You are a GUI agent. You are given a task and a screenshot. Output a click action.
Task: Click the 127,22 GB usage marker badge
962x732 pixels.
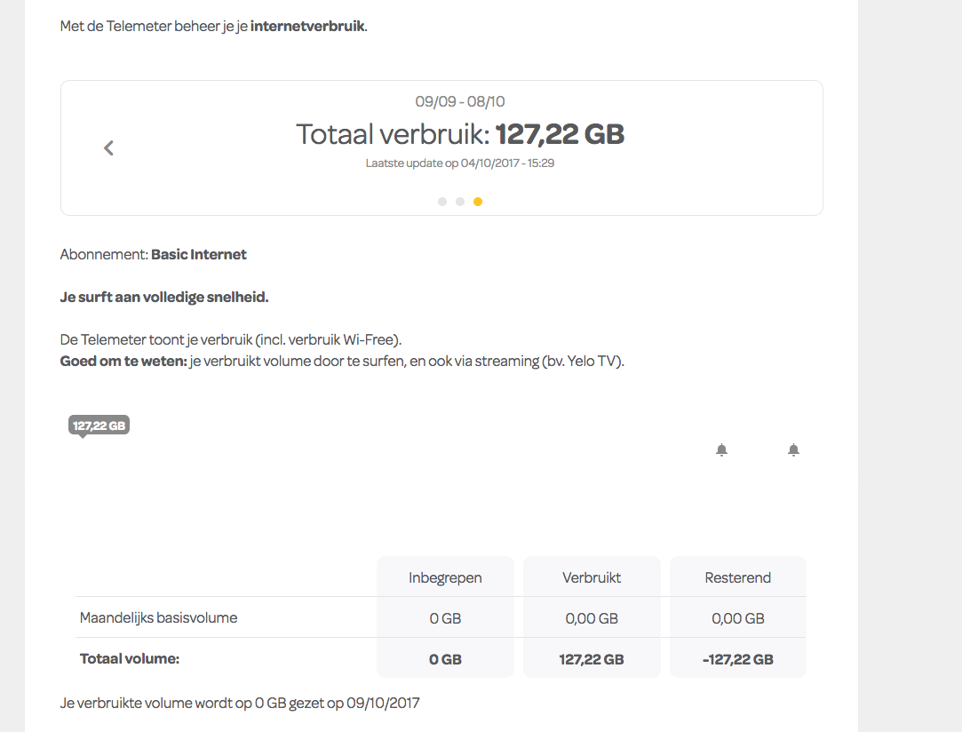coord(99,426)
